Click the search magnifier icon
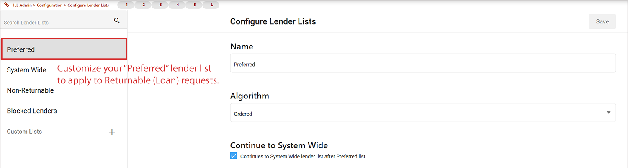The height and width of the screenshot is (168, 628). [x=117, y=21]
